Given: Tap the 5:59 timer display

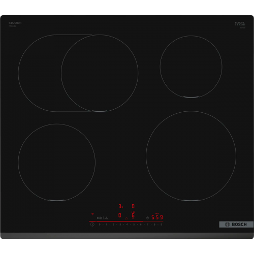Looking at the screenshot, I should click(x=157, y=217).
